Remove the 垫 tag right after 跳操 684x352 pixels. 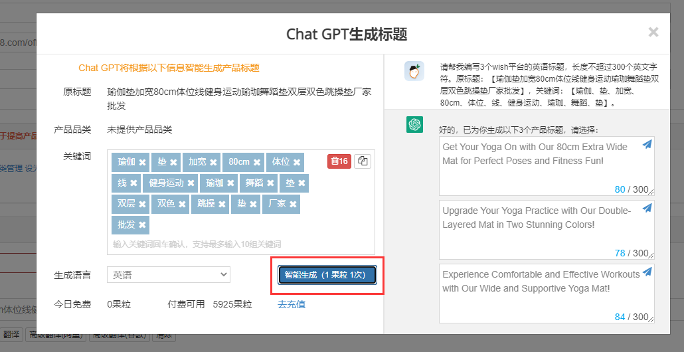click(x=253, y=204)
